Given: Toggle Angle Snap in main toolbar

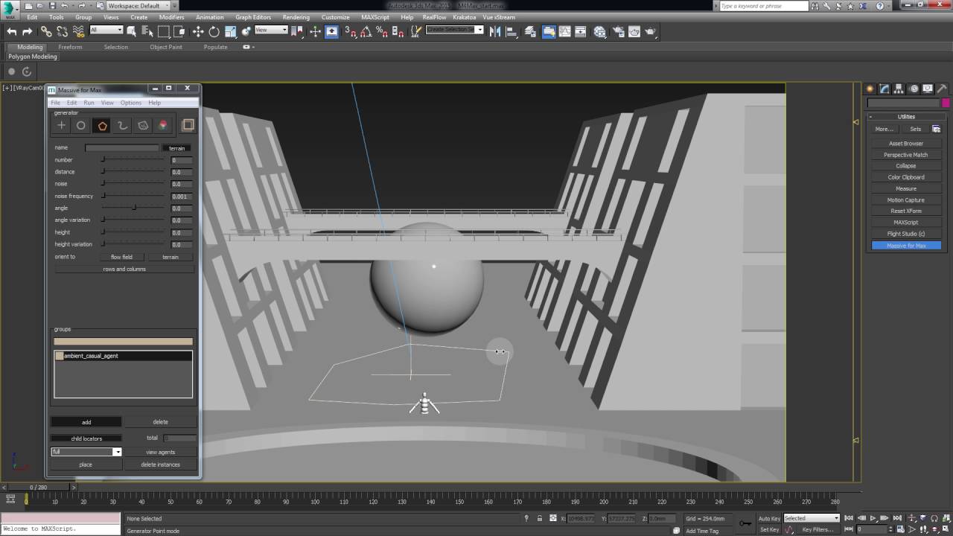Looking at the screenshot, I should (x=366, y=31).
